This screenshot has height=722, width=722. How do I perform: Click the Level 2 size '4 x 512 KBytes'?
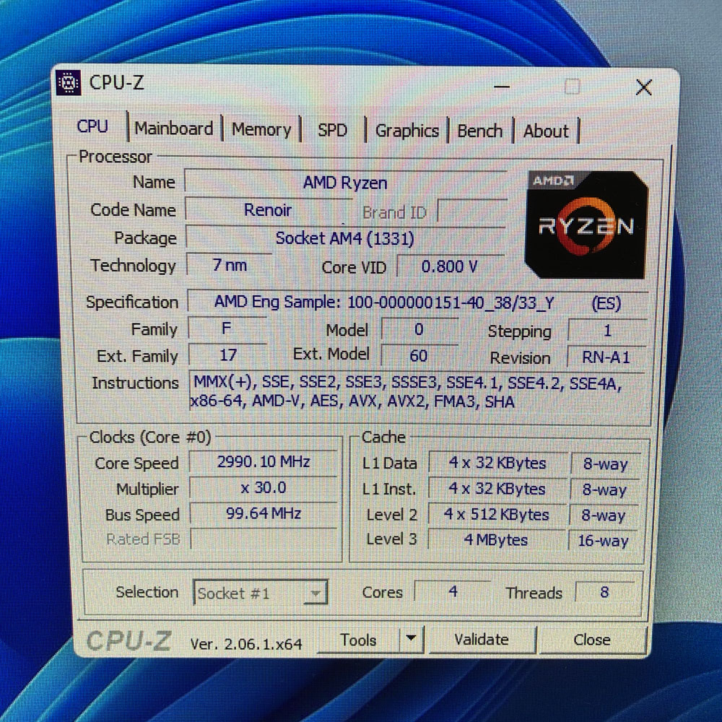coord(497,514)
